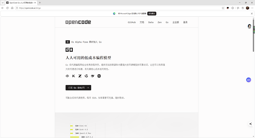Click the browser profile avatar
Screen dimensions: 255x138
point(248,8)
